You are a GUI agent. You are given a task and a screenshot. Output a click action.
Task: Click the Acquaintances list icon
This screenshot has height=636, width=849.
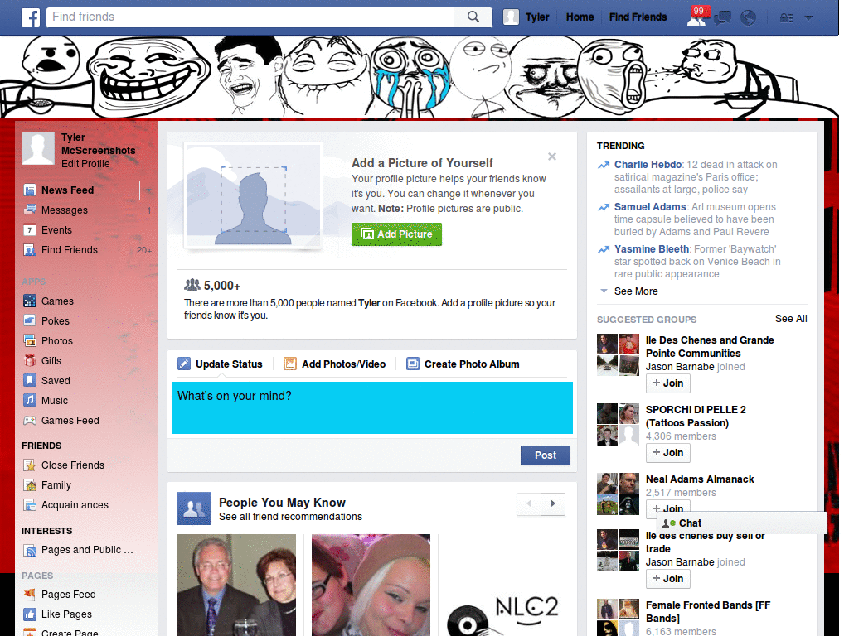pyautogui.click(x=30, y=505)
